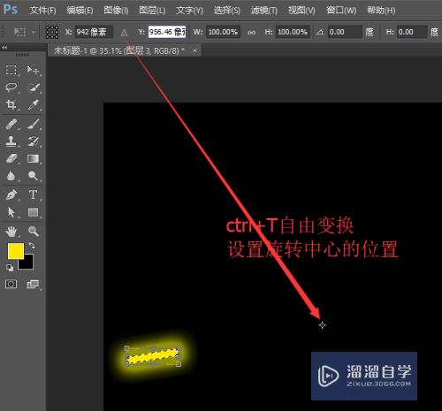Screen dimensions: 442x411
Task: Open the 图层(L) menu
Action: (152, 11)
